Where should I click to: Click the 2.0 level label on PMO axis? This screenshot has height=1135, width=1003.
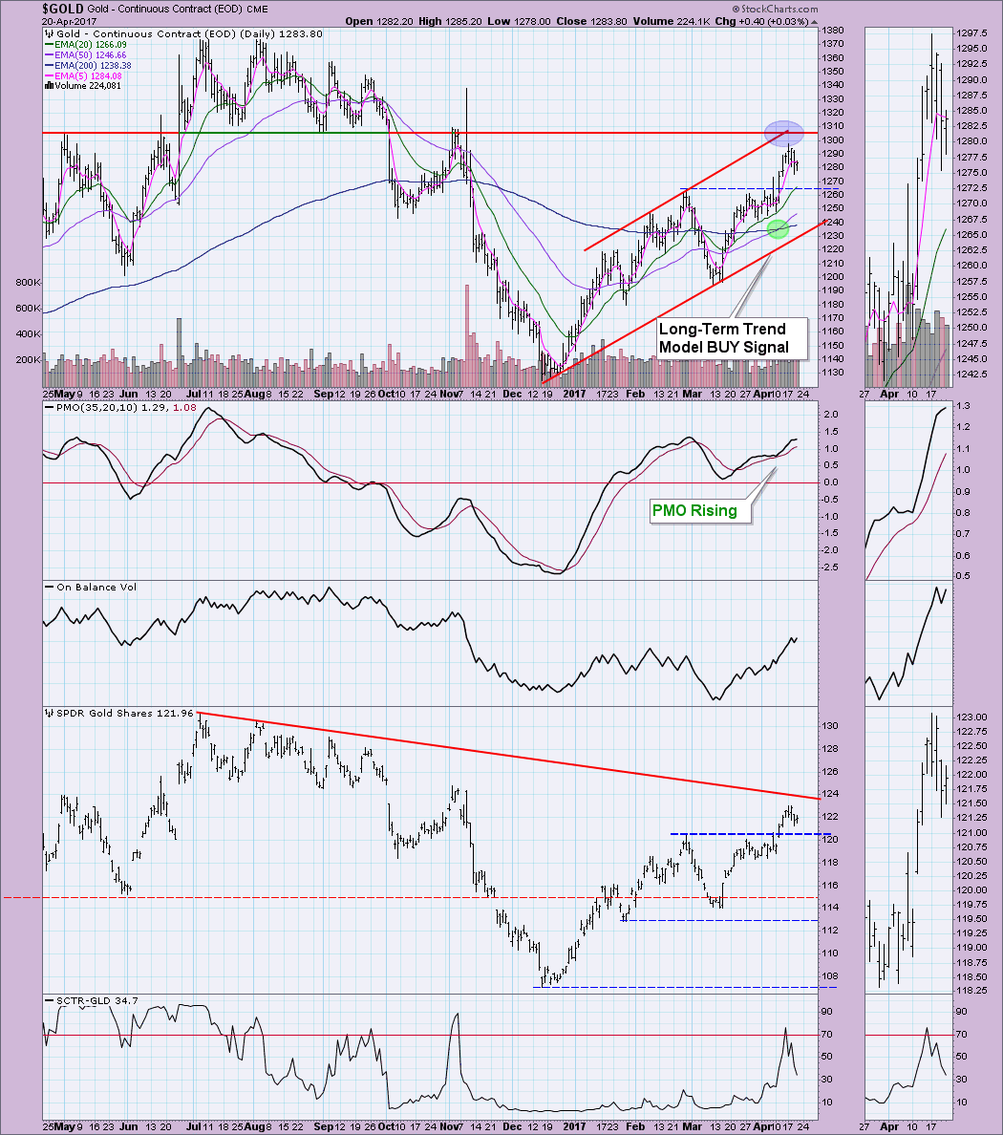830,415
